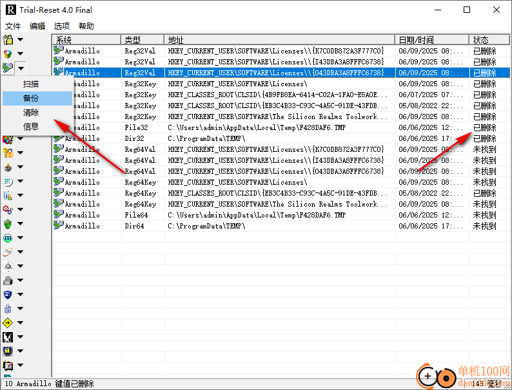Open dropdown arrow beside black eagle icon

(20, 337)
